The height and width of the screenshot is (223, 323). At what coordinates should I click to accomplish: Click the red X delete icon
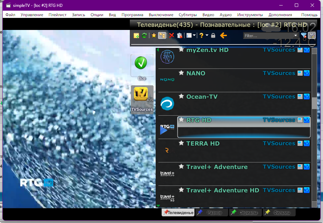tap(171, 36)
